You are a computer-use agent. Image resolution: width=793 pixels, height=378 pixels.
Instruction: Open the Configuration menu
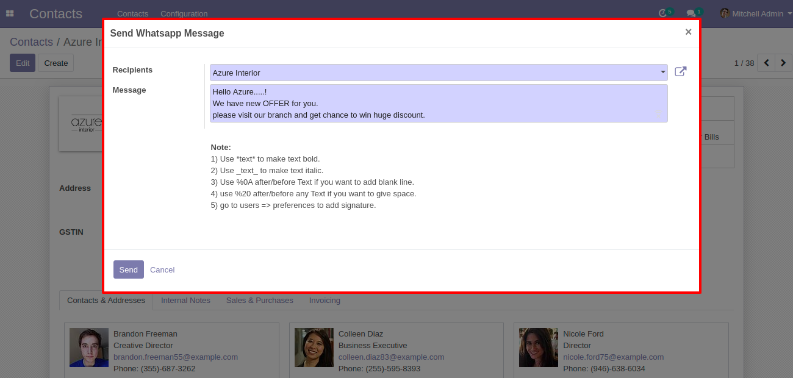(184, 13)
